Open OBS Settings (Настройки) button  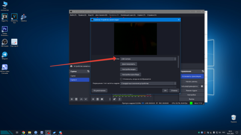[x=192, y=95]
